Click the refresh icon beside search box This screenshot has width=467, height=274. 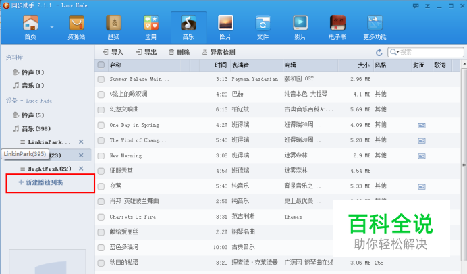coord(379,52)
